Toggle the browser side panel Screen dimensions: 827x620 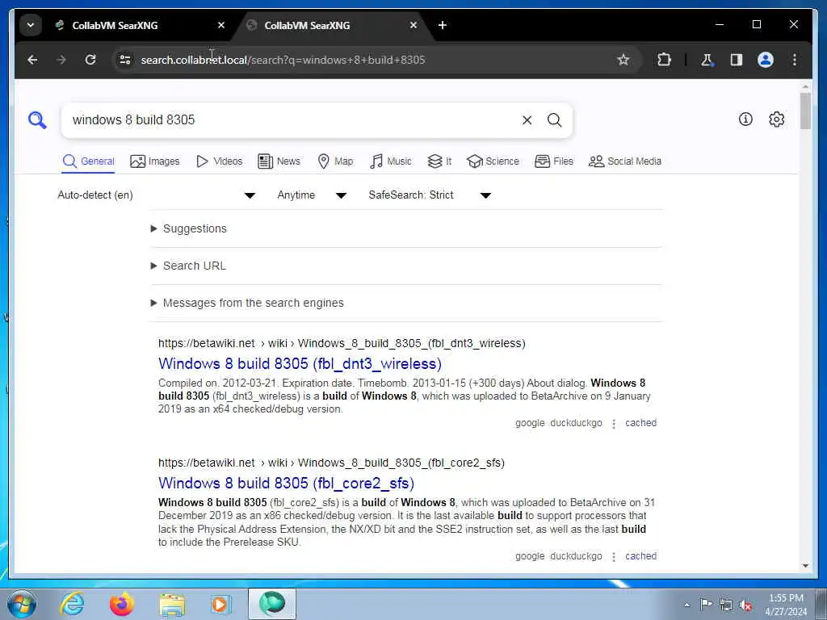[737, 60]
